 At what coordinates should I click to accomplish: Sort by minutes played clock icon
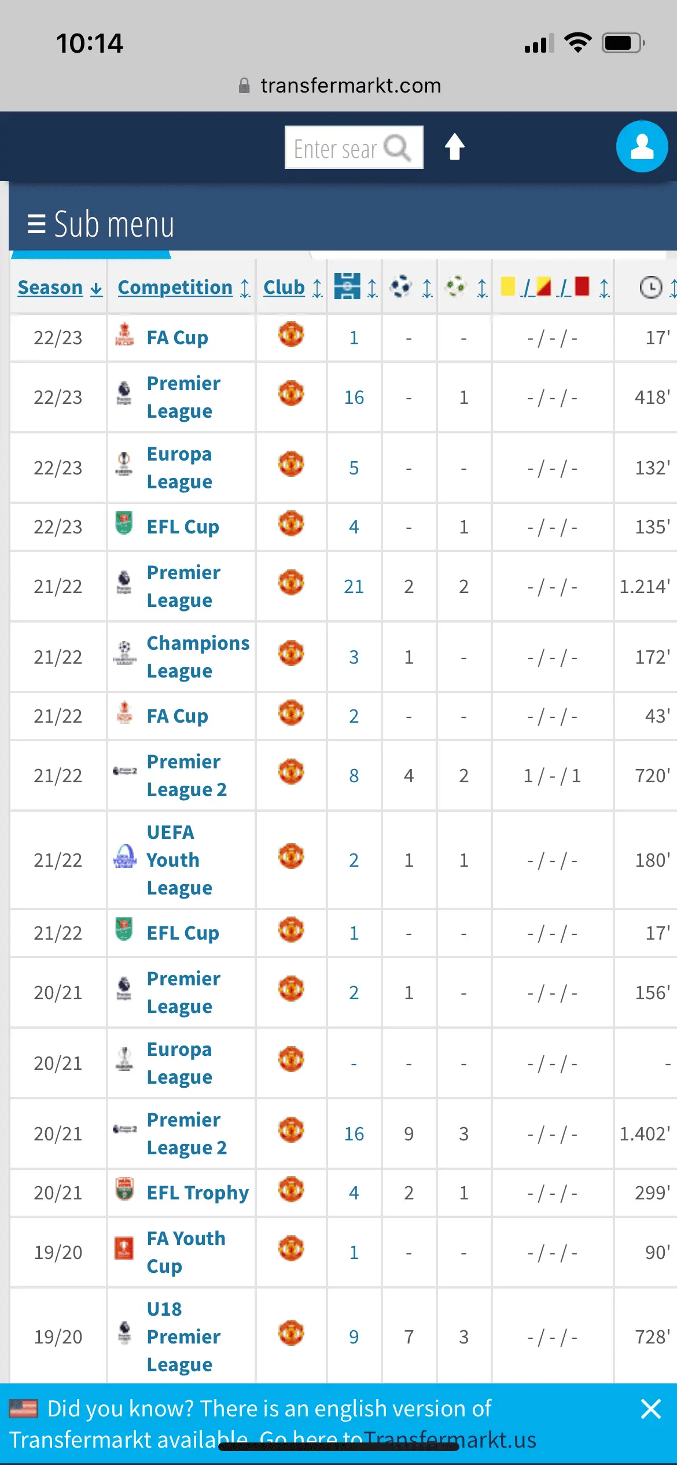[x=650, y=287]
